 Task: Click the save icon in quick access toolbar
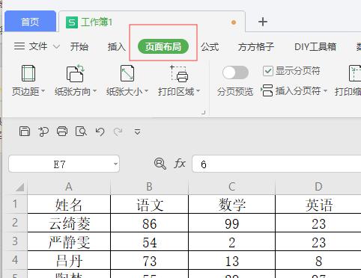pos(25,132)
